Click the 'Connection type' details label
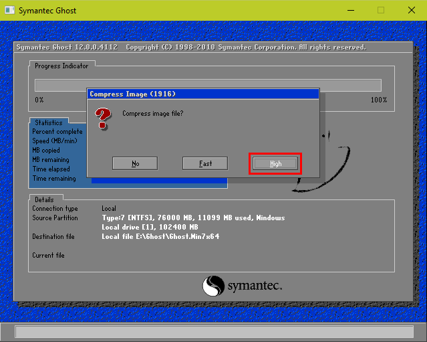This screenshot has height=342, width=427. click(x=55, y=209)
